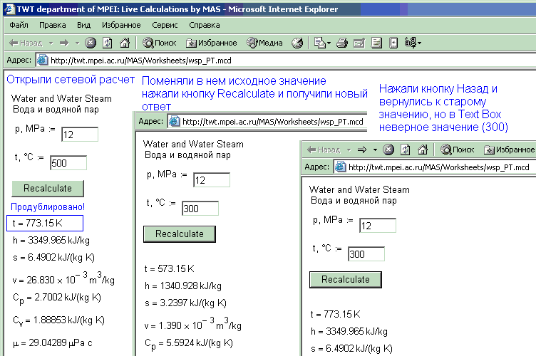Refresh the page from the top toolbar
Screen dimensions: 536x356
108,43
